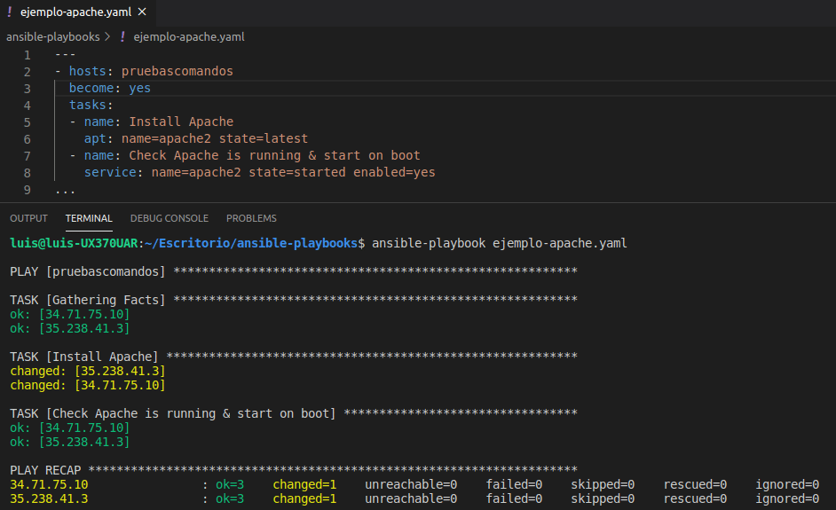This screenshot has height=510, width=836.
Task: Click the 'ansible-playbook ejemplo-apache.yaml' command text
Action: click(499, 244)
